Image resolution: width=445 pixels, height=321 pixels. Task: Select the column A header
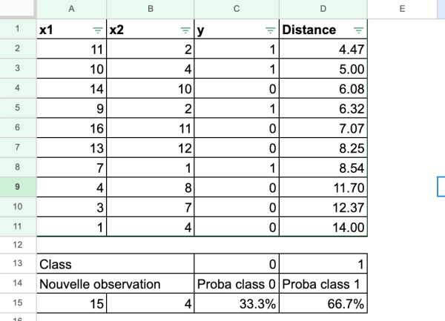[x=71, y=10]
